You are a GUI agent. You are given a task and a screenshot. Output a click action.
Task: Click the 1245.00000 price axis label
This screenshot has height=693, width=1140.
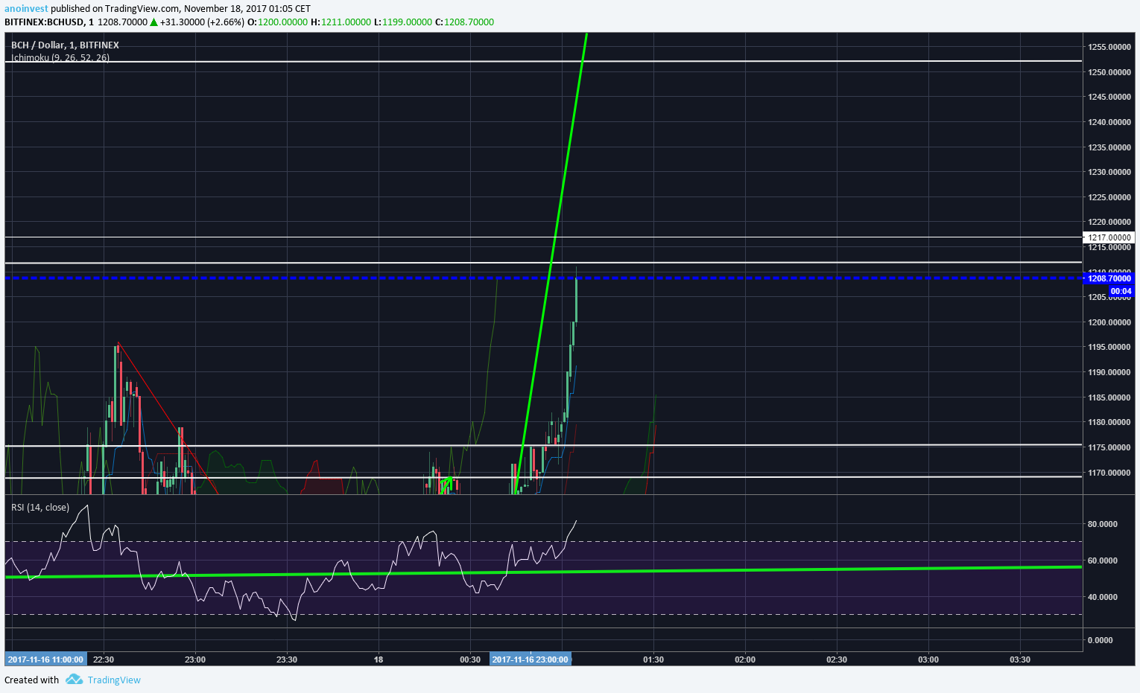coord(1109,97)
